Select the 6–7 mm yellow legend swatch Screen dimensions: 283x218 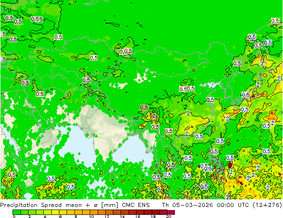pyautogui.click(x=63, y=212)
